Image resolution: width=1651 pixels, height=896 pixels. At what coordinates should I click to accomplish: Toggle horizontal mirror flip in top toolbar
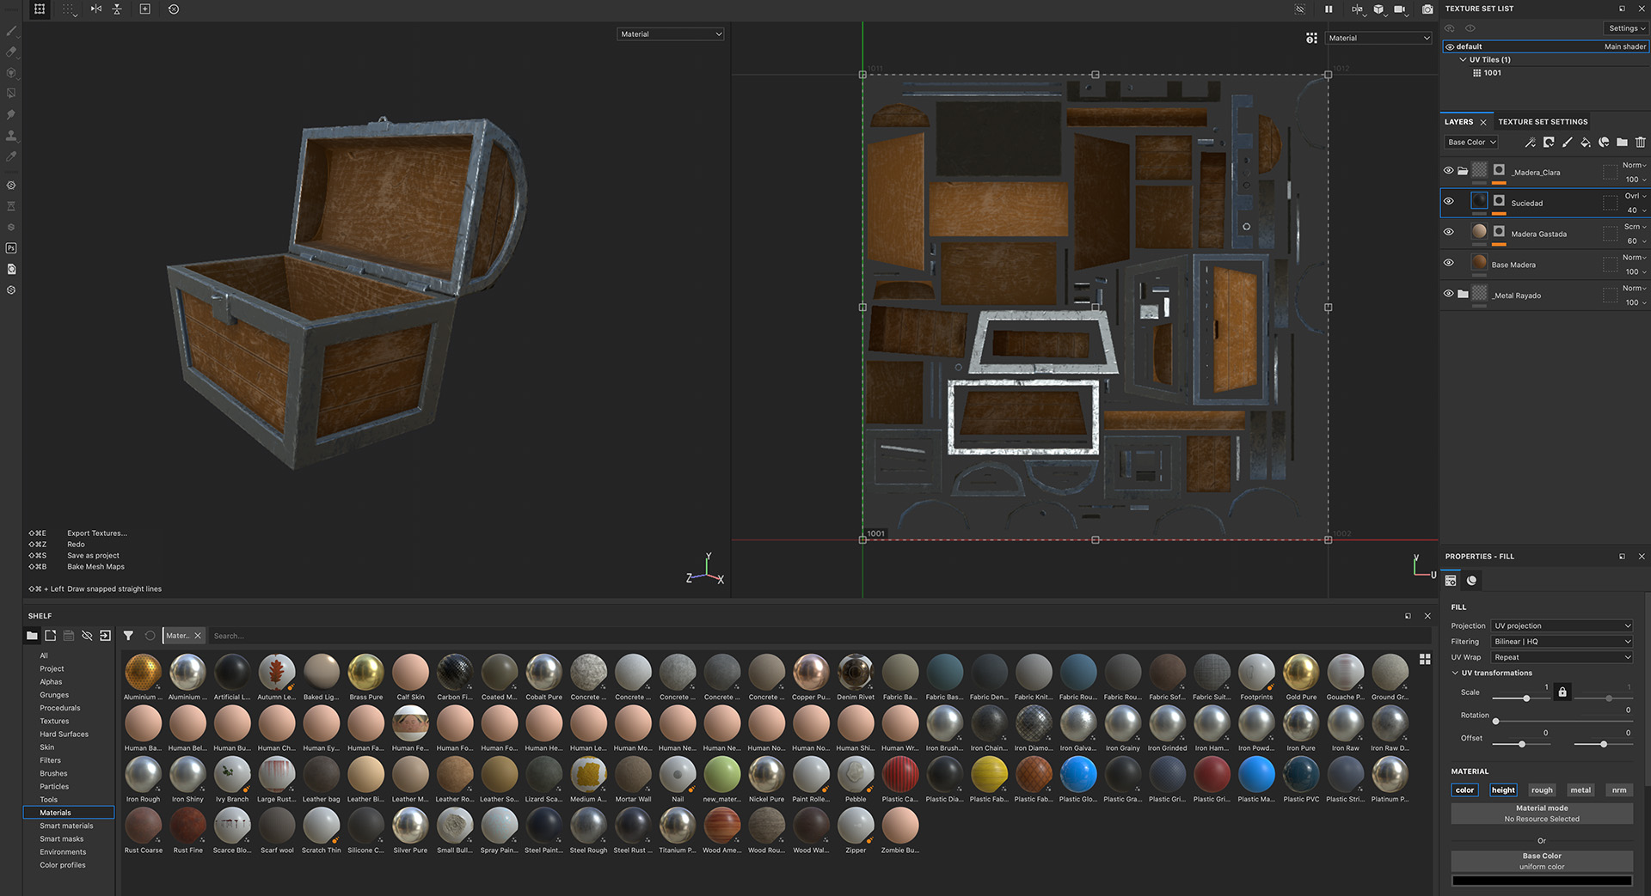pyautogui.click(x=96, y=9)
